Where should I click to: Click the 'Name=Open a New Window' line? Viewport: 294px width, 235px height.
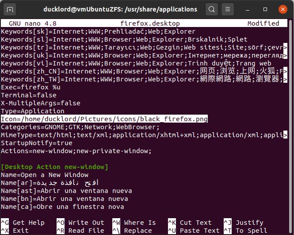coord(45,175)
